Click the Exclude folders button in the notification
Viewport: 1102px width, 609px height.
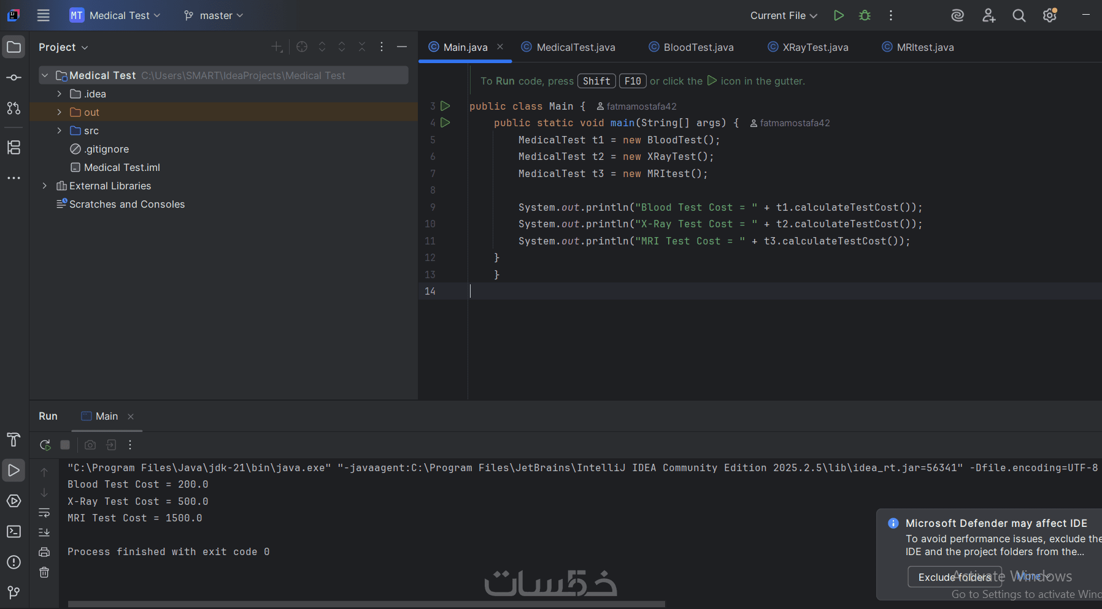954,577
